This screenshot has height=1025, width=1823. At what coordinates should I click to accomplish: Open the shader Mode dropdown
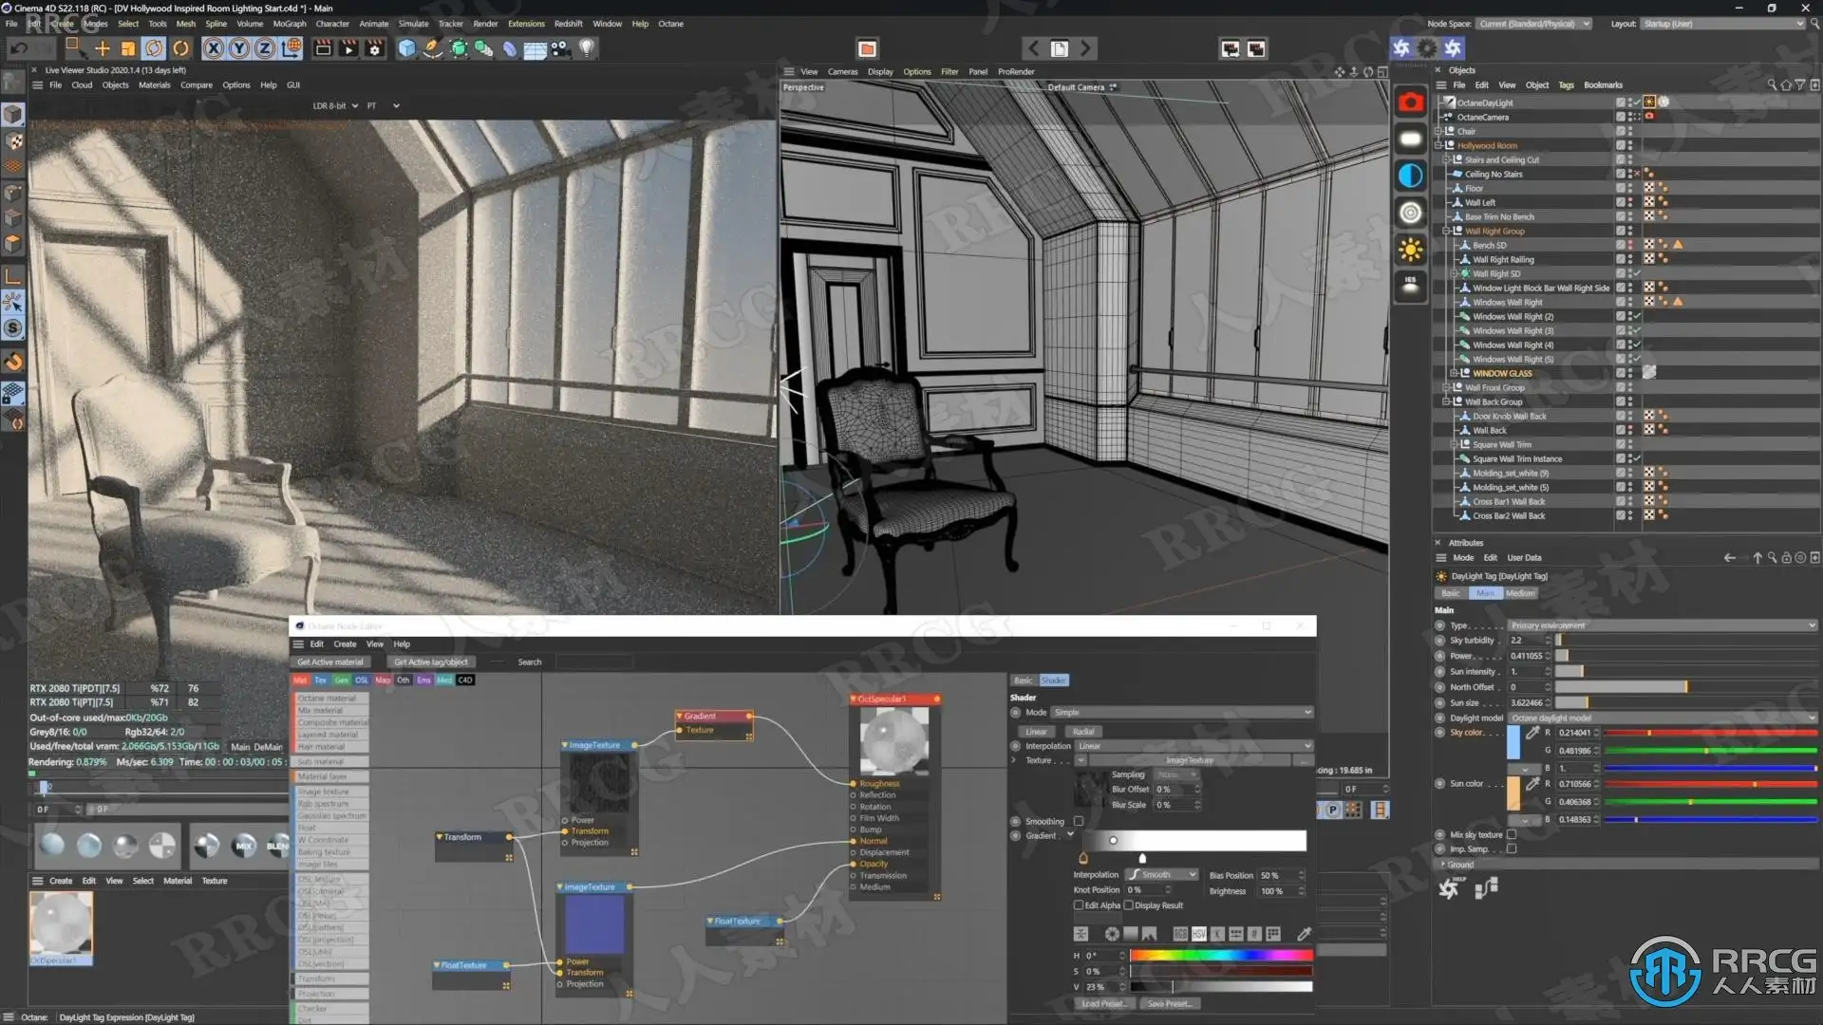tap(1181, 713)
